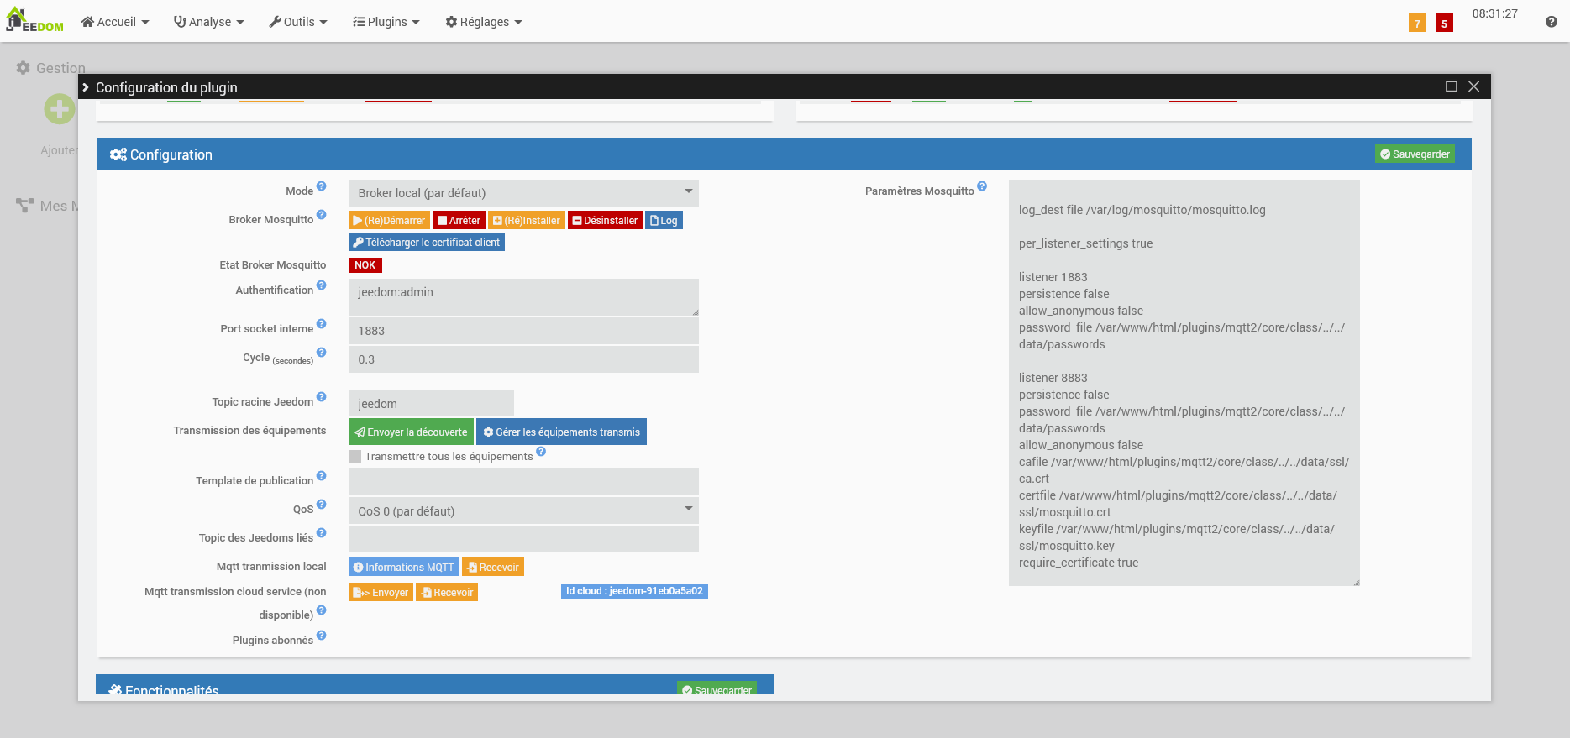Show help for Paramètres Mosquitto
This screenshot has width=1570, height=738.
point(982,186)
